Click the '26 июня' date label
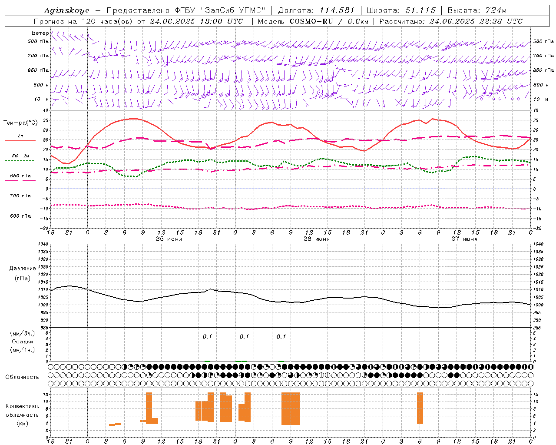556x445 pixels. 317,239
